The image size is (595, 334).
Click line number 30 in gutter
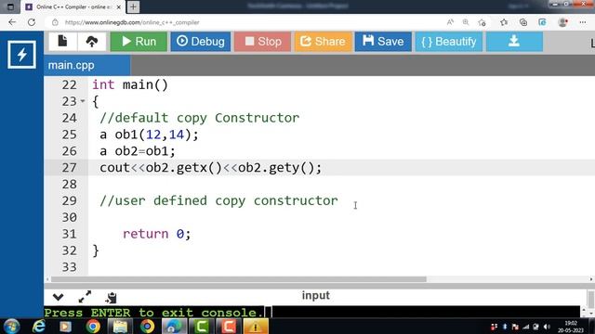[x=70, y=217]
